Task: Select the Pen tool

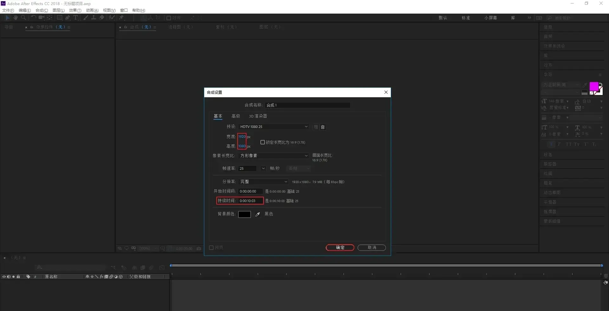Action: click(x=68, y=18)
